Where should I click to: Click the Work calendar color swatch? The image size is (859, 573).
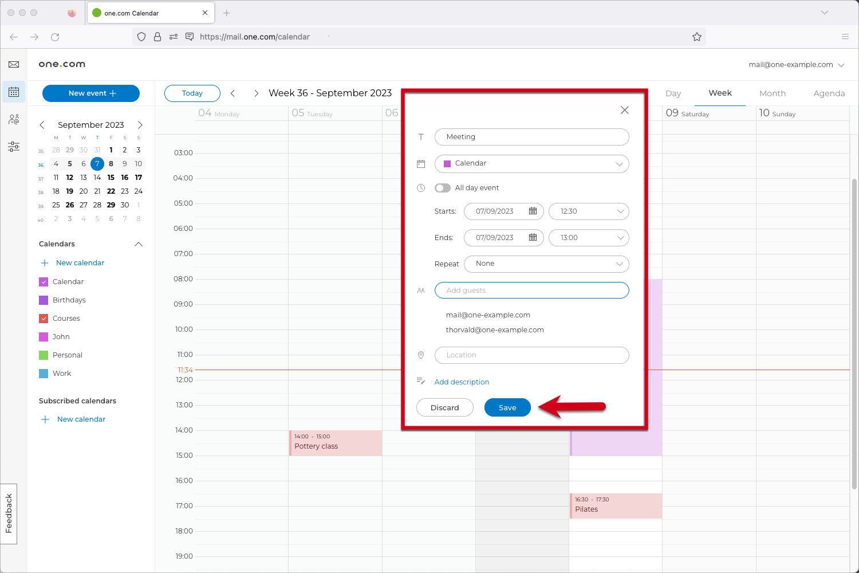click(x=44, y=374)
